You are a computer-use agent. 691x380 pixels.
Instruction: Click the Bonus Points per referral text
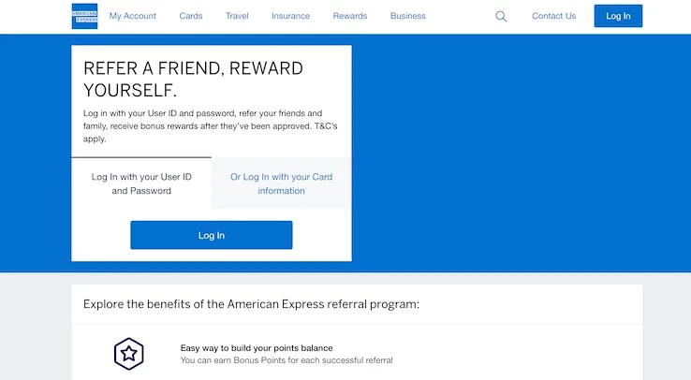(287, 360)
